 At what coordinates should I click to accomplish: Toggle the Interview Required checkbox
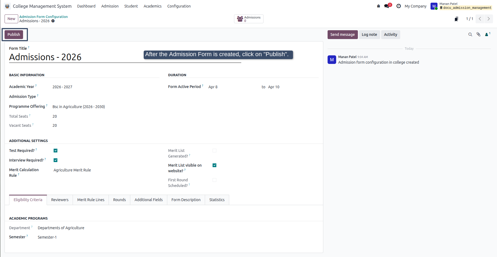click(55, 160)
